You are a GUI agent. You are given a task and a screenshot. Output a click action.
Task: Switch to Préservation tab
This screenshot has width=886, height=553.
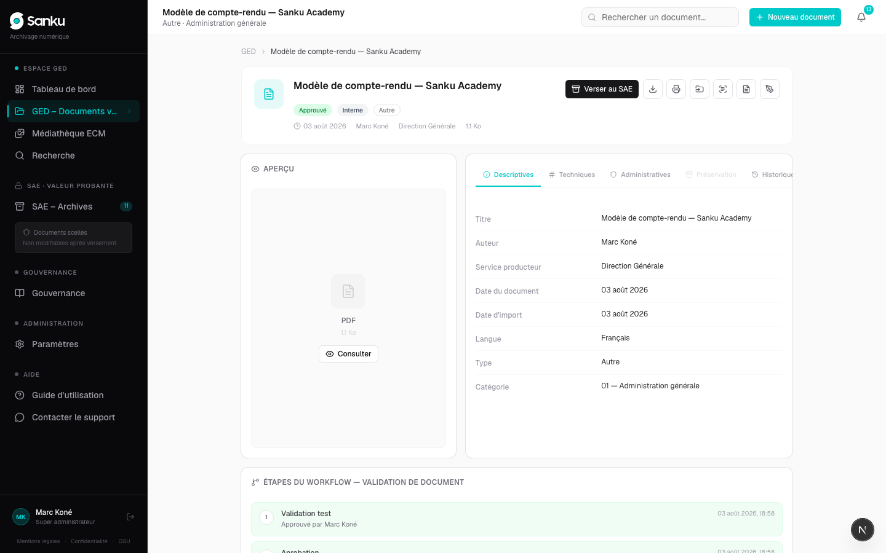(x=711, y=175)
